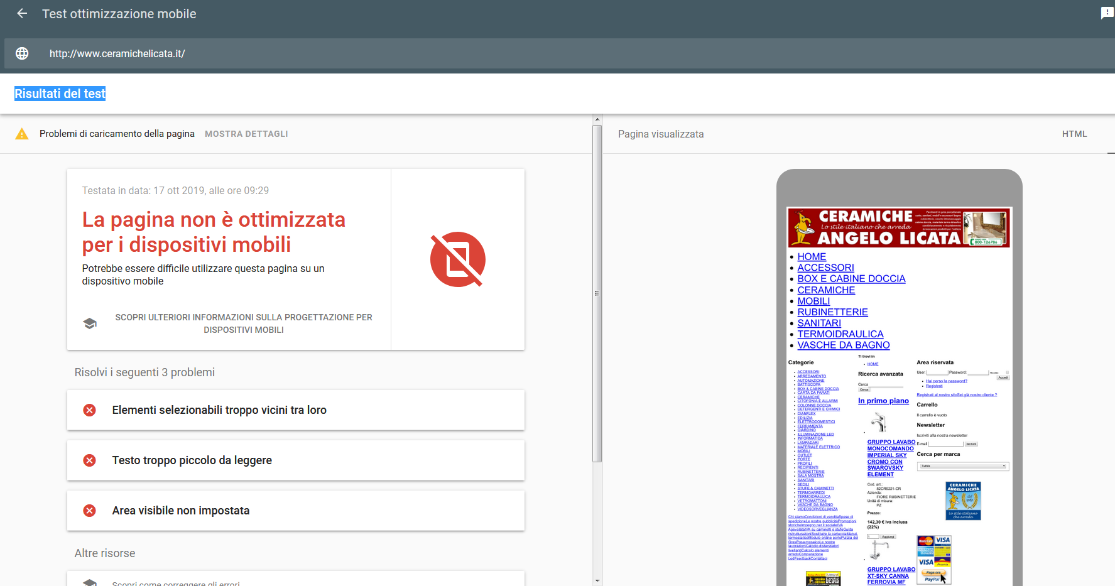
Task: Open the Scopri come correggere gli errori resource
Action: 296,579
